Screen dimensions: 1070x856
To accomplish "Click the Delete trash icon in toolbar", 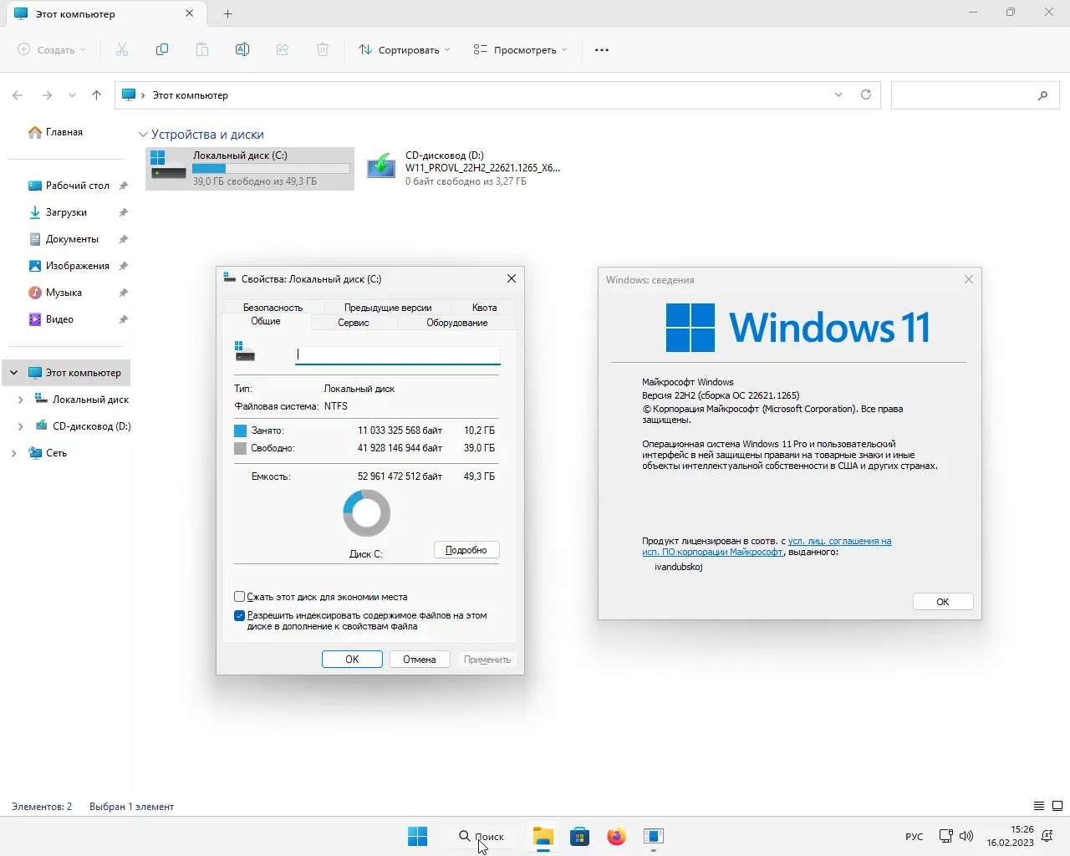I will click(323, 49).
